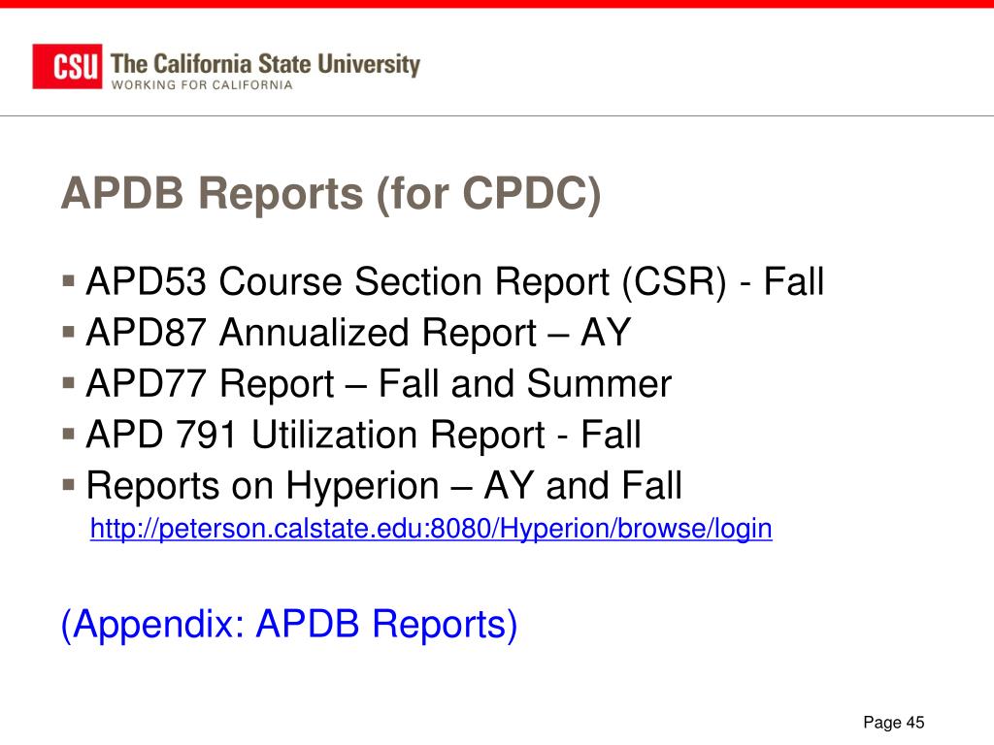Click the Reports on Hyperion line
994x745 pixels.
[x=383, y=487]
